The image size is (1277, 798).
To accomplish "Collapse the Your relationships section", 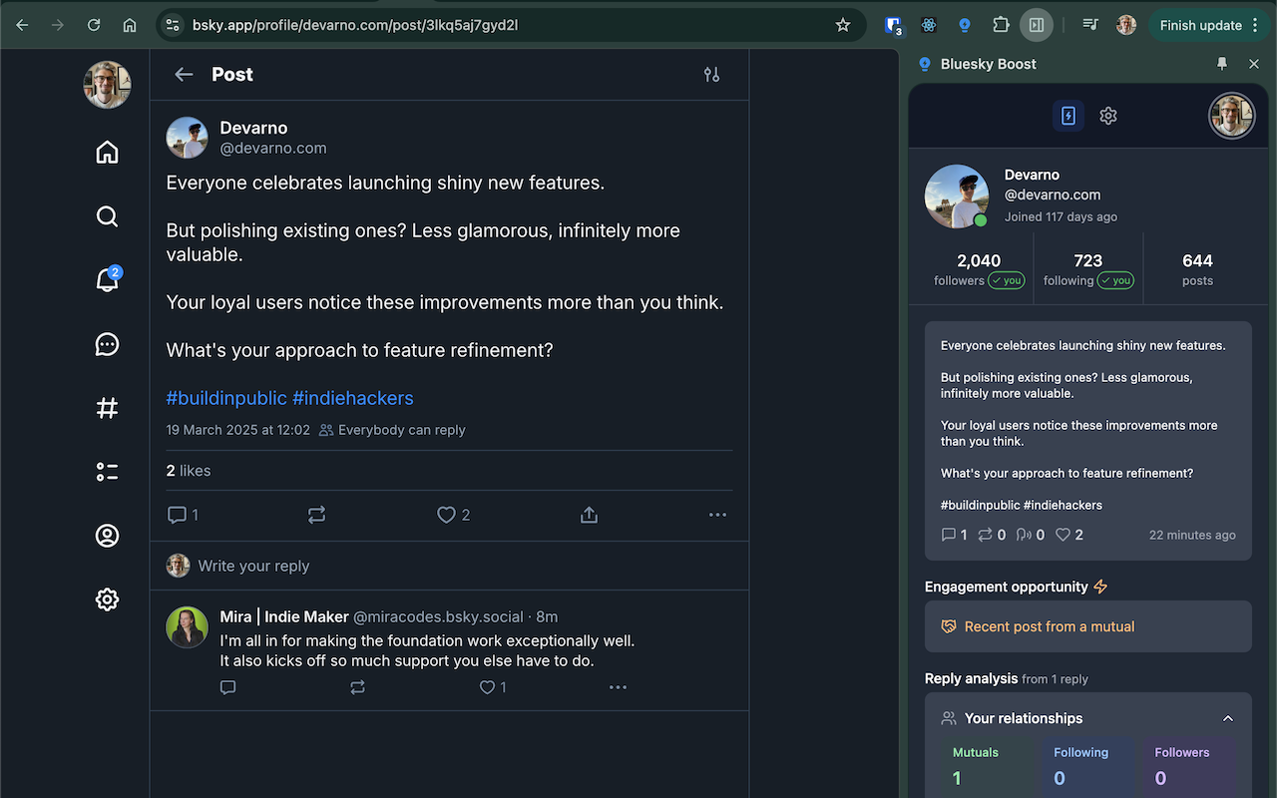I will pyautogui.click(x=1228, y=718).
